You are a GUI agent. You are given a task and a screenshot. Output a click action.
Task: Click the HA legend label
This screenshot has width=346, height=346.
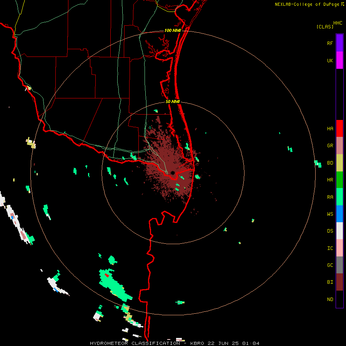(330, 129)
